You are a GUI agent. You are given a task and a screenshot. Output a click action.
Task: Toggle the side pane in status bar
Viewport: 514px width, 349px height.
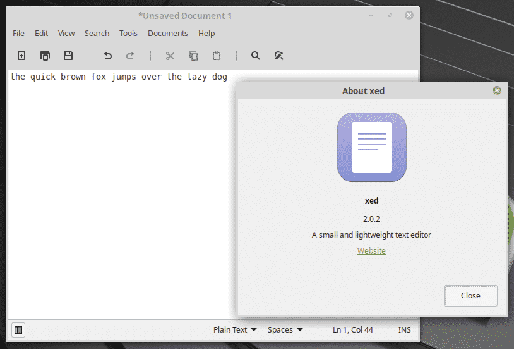point(18,329)
